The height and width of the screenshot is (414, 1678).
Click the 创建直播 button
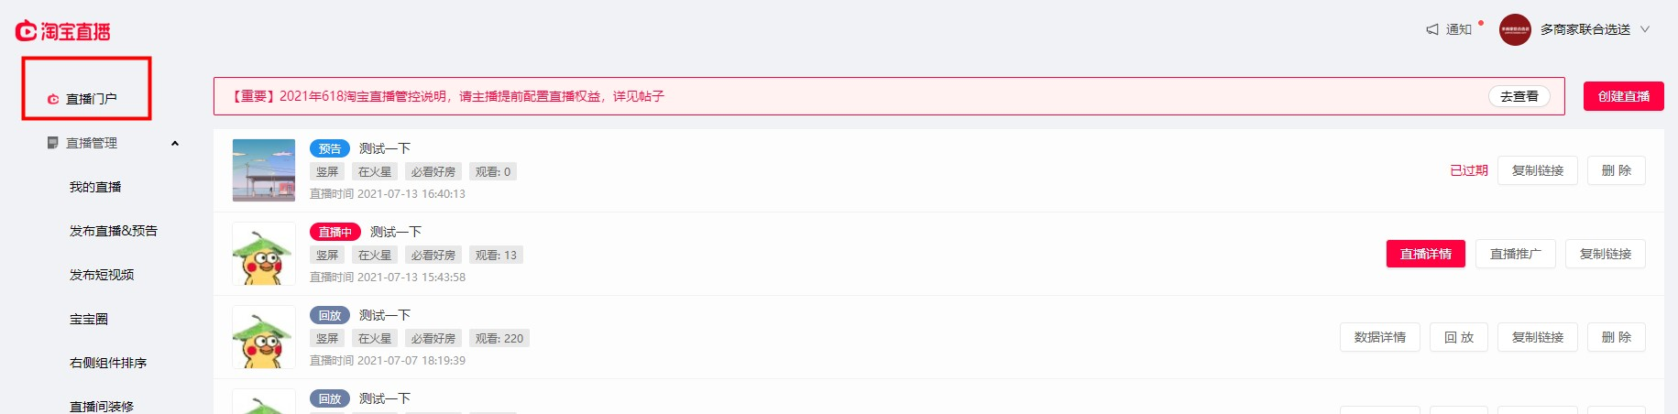[1624, 96]
